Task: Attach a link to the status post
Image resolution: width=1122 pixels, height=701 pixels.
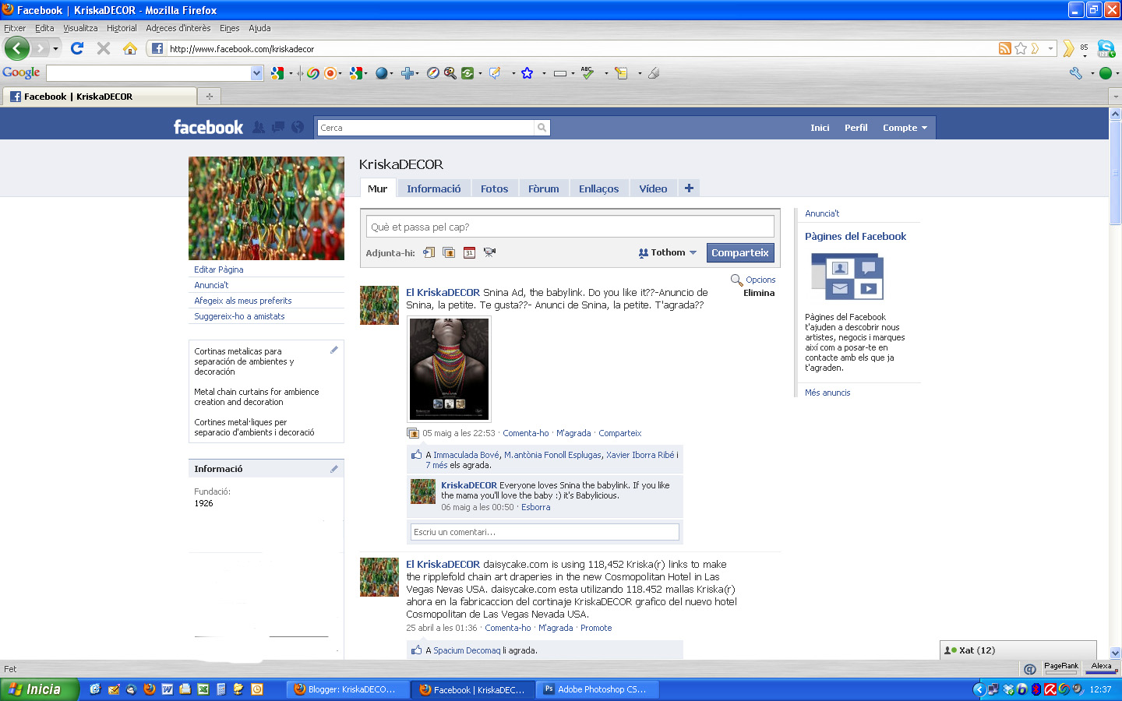Action: [x=429, y=252]
